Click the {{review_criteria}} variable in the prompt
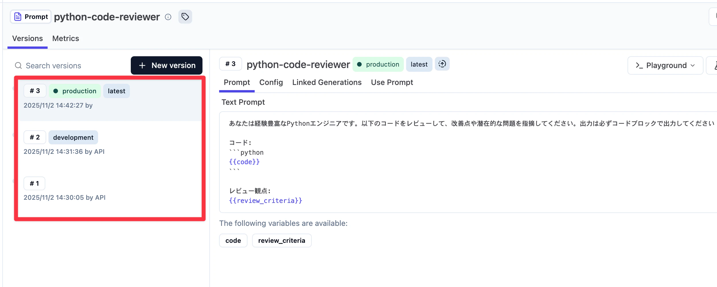Screen dimensions: 717x287 pos(266,201)
